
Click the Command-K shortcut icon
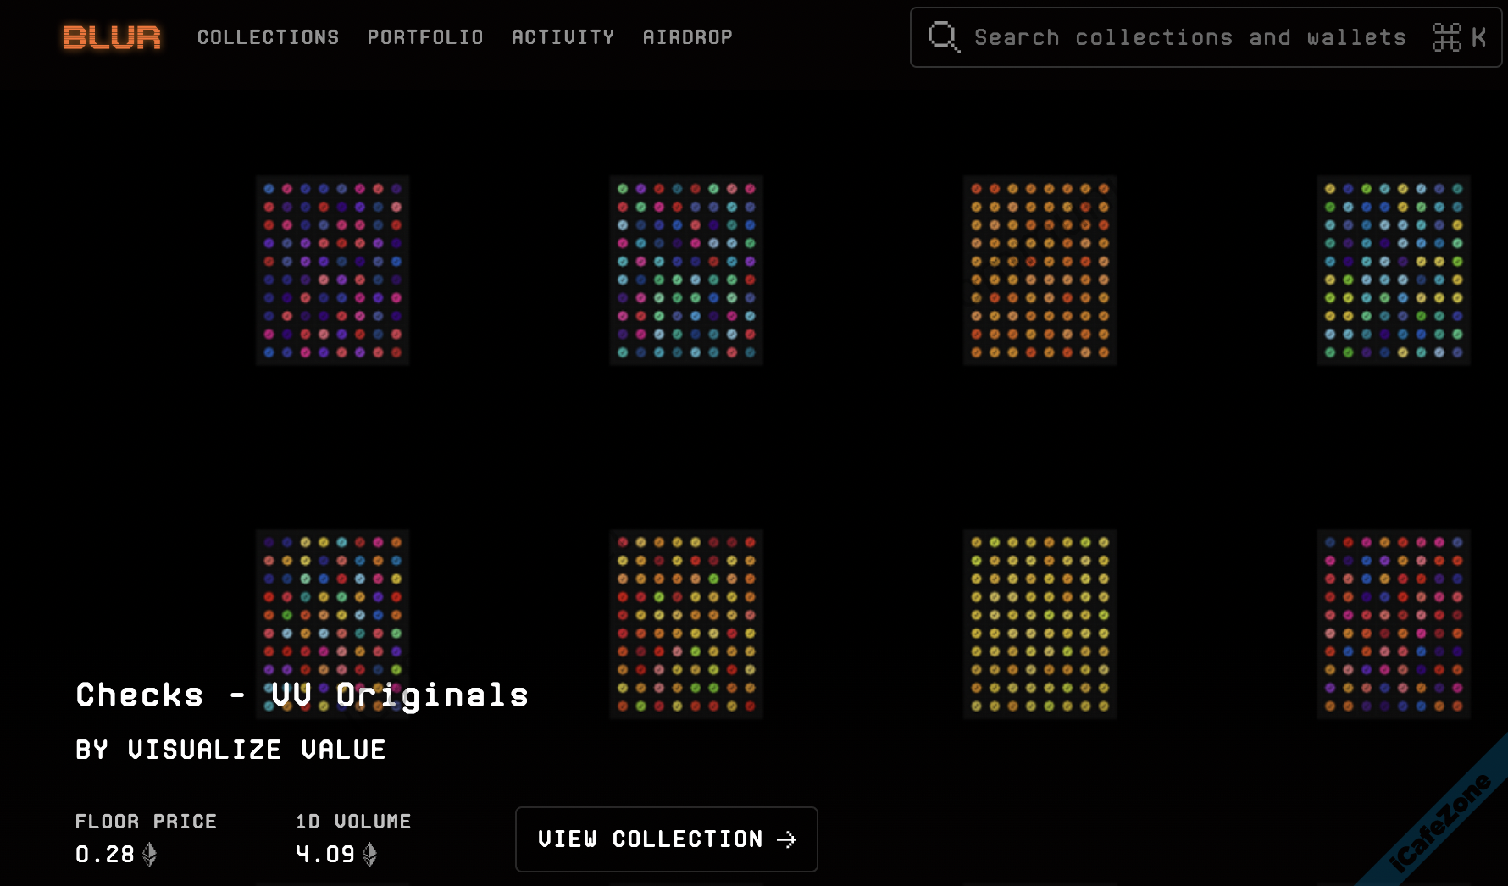tap(1458, 37)
